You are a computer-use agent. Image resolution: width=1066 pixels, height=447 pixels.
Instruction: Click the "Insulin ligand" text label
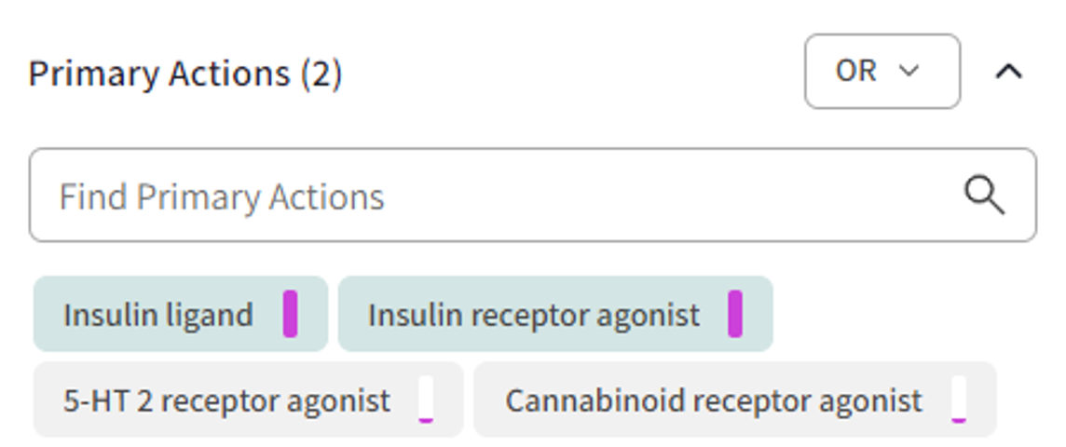[x=157, y=315]
